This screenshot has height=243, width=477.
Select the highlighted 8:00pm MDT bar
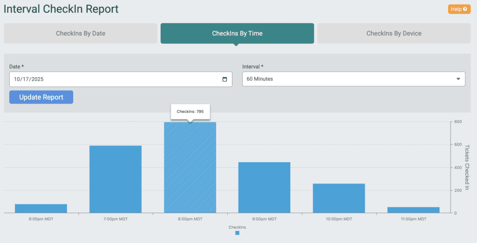tap(190, 168)
